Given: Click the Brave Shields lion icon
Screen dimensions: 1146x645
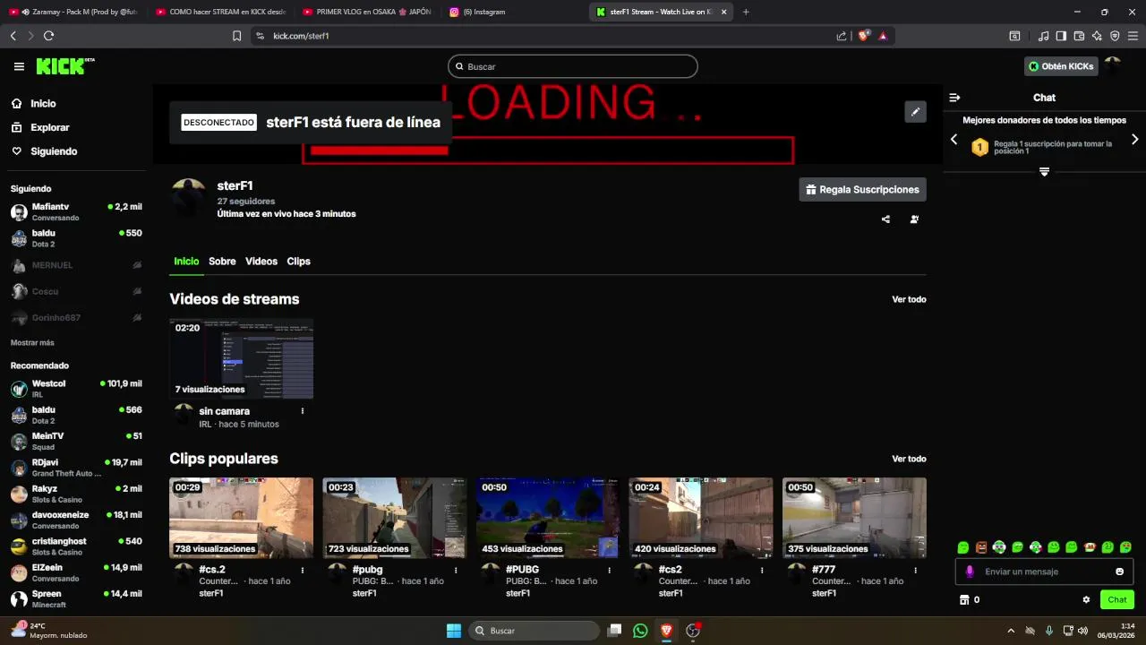Looking at the screenshot, I should (x=863, y=36).
